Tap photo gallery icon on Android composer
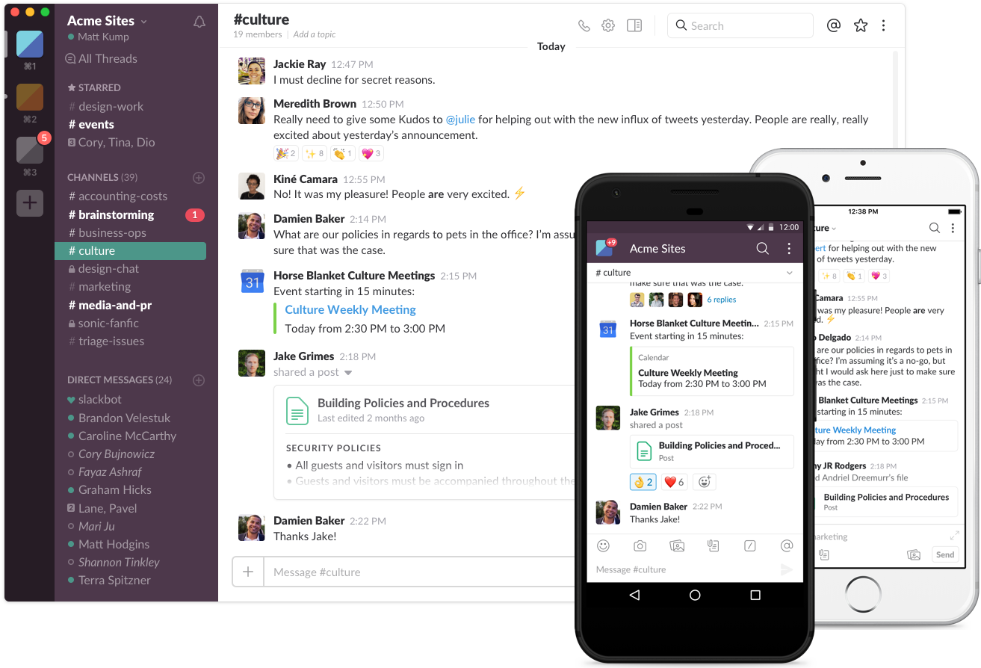 click(677, 546)
